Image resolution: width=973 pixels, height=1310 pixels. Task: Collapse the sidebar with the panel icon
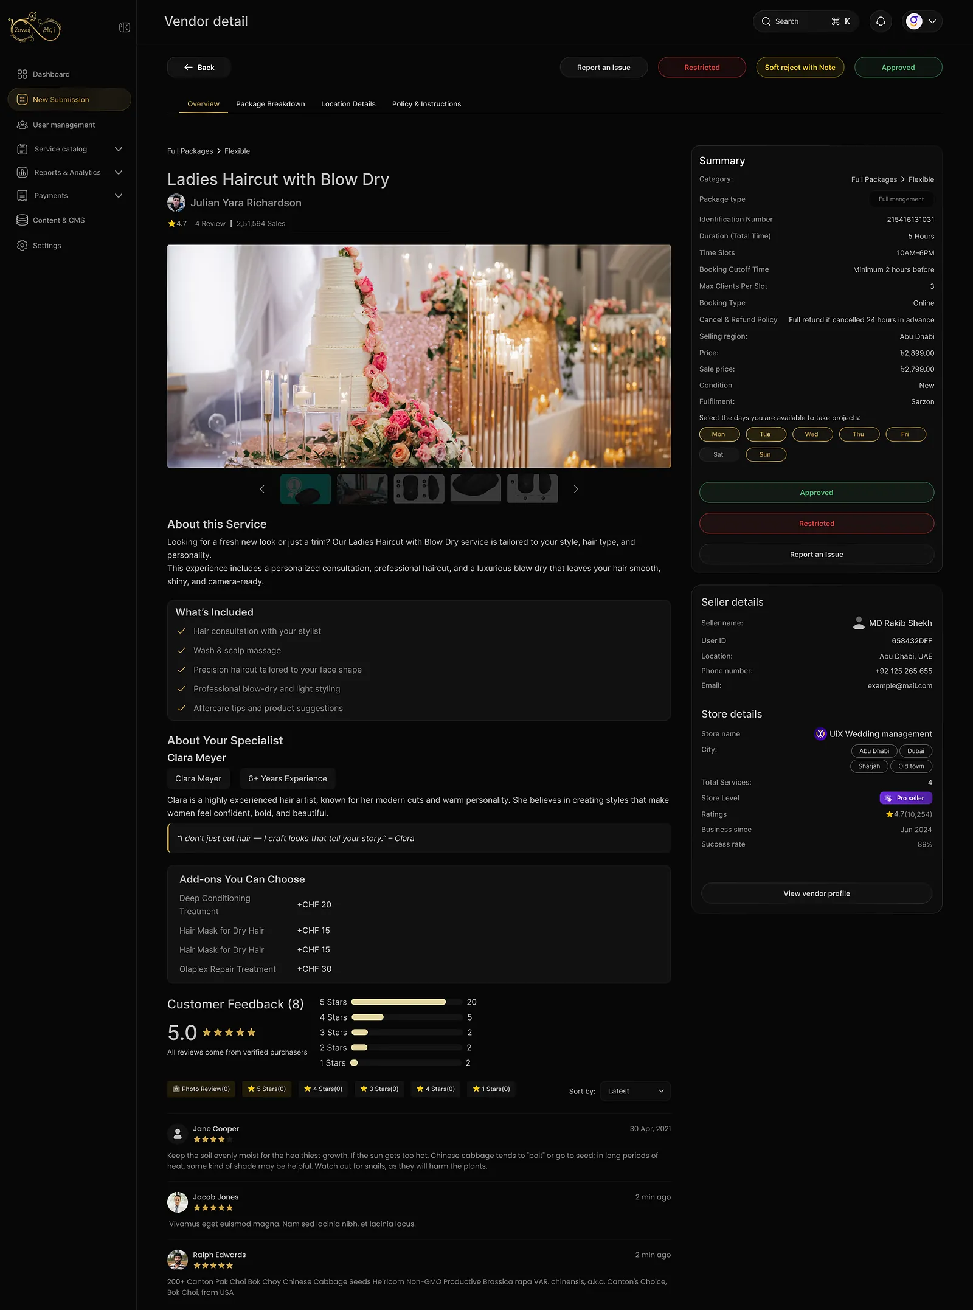pyautogui.click(x=125, y=27)
